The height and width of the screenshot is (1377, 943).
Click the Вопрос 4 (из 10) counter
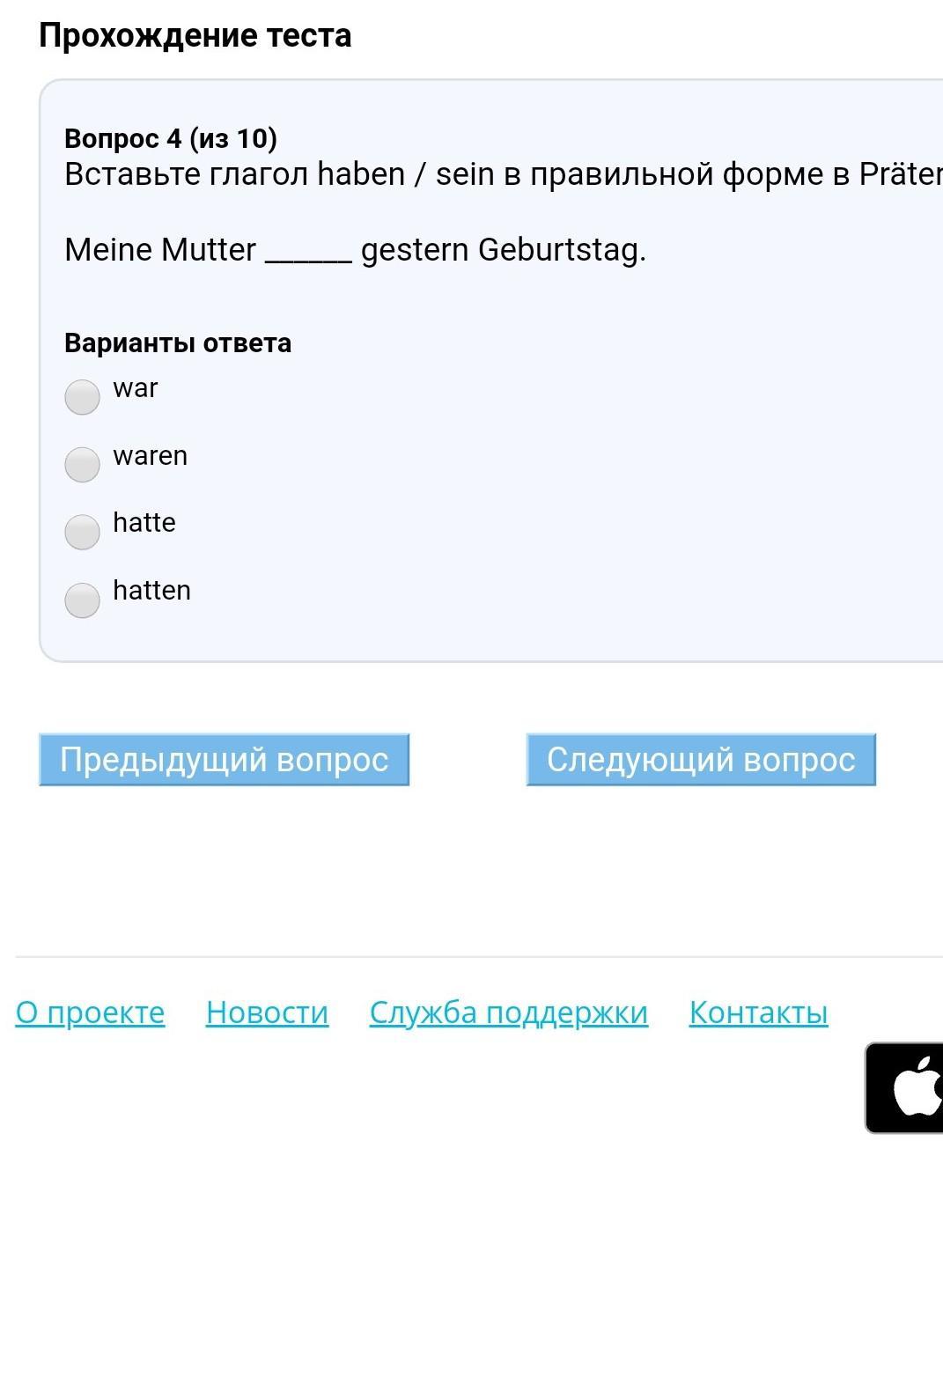tap(171, 138)
